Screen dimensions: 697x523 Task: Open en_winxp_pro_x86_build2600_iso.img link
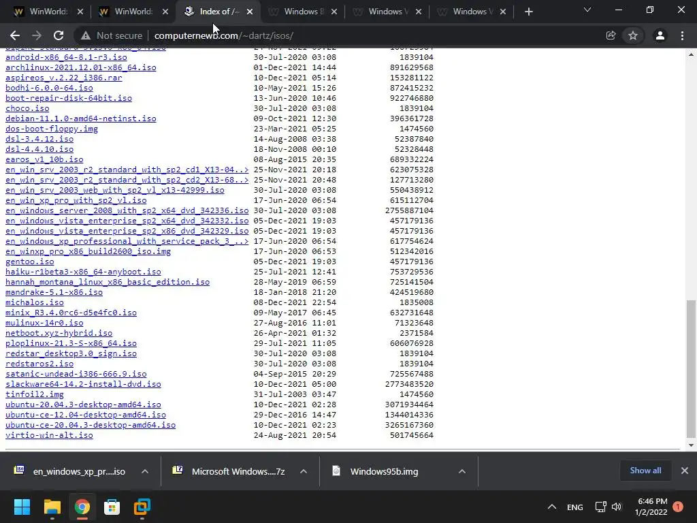click(x=88, y=251)
